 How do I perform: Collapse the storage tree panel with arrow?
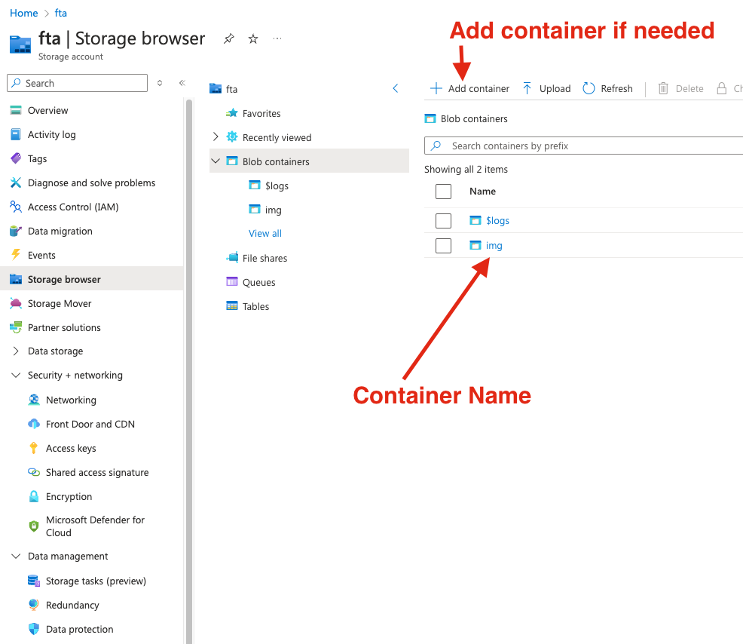(x=396, y=88)
